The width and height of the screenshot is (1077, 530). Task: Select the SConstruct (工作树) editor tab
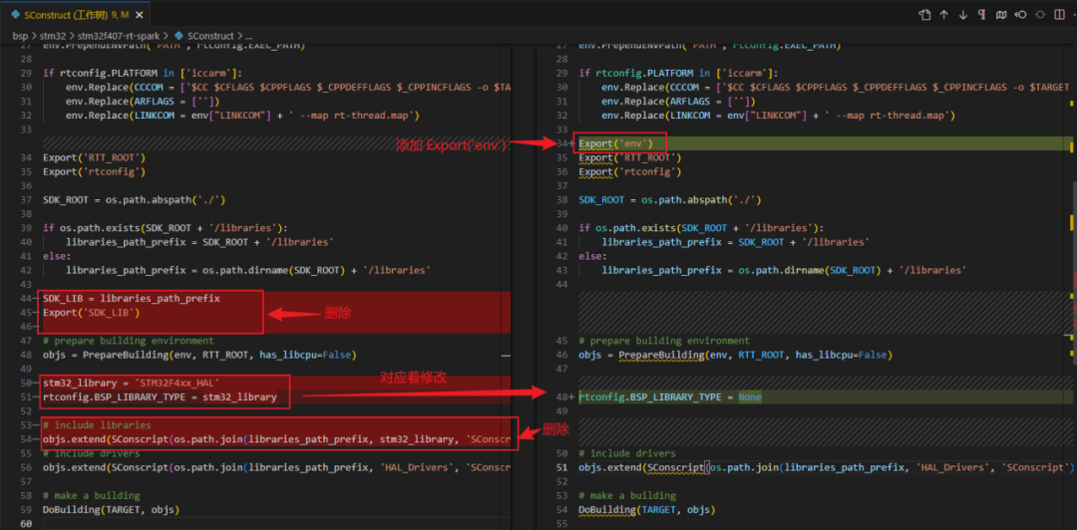[76, 14]
